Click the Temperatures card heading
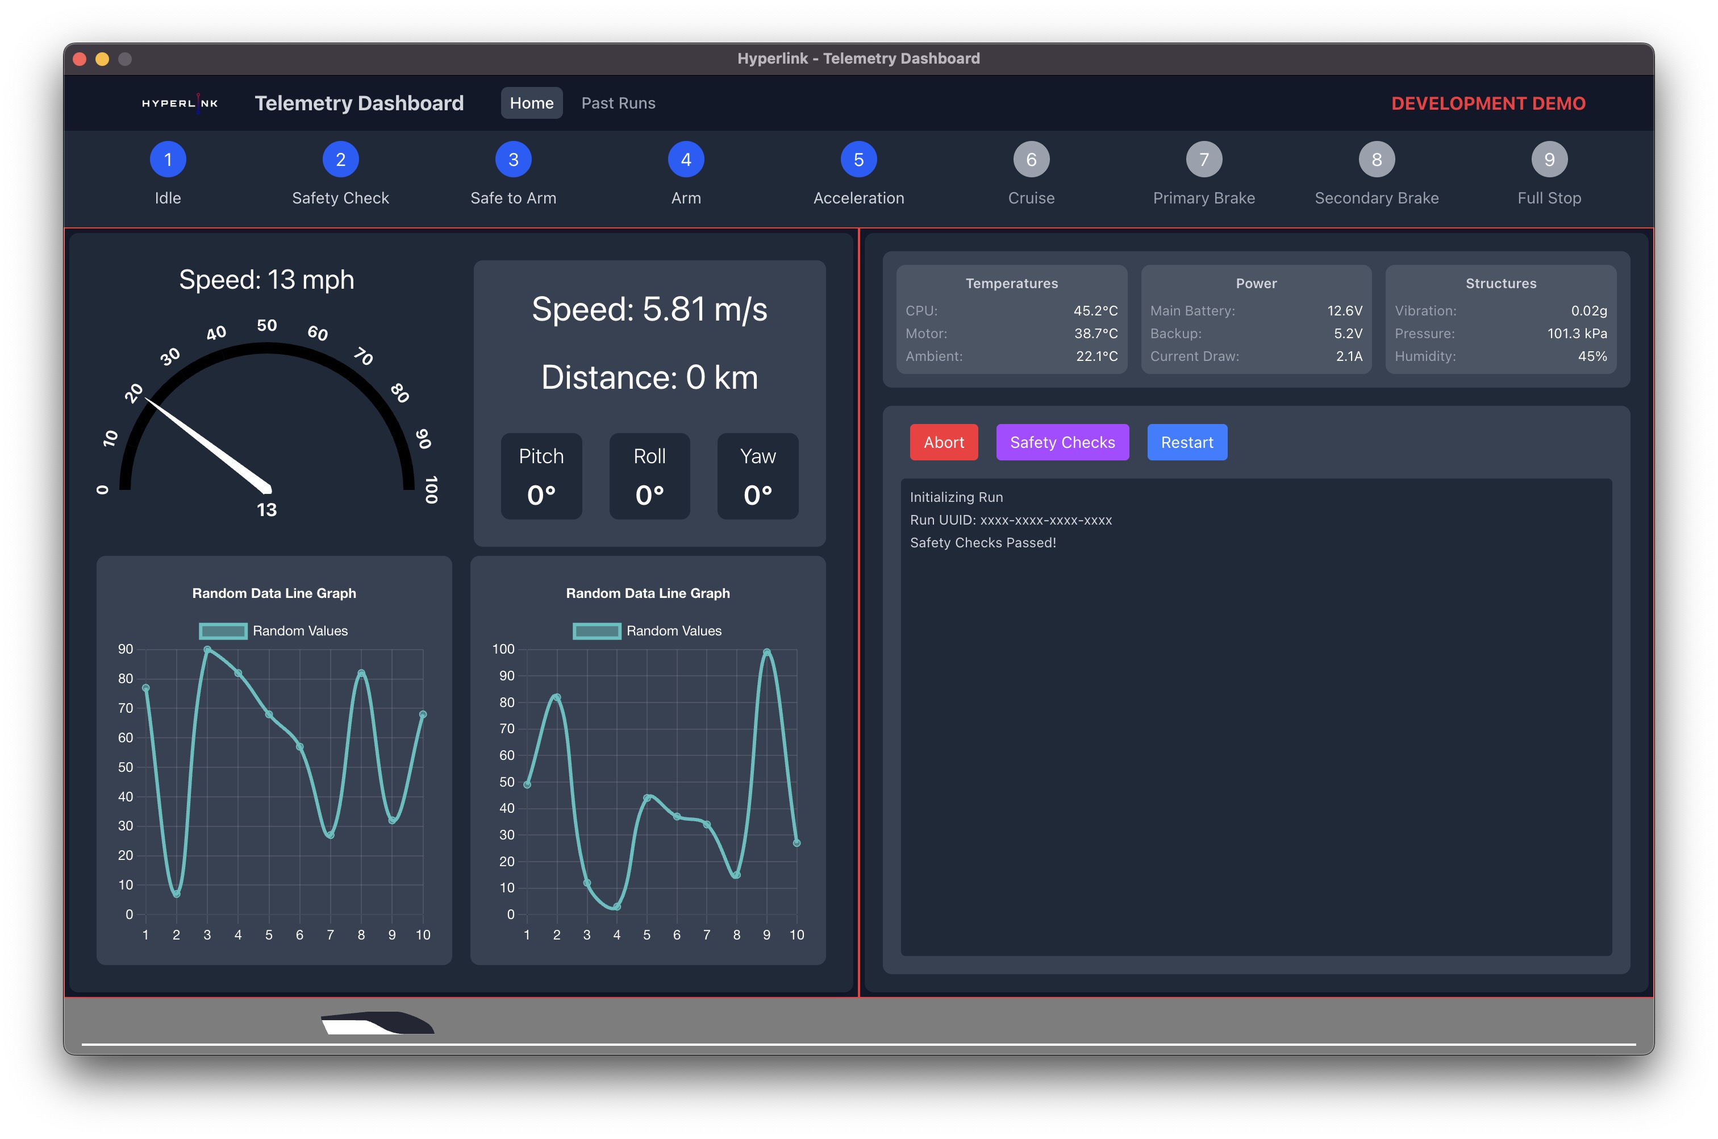This screenshot has height=1139, width=1718. coord(1011,283)
